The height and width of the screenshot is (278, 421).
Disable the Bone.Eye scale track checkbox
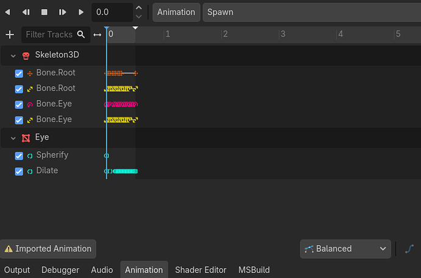[19, 120]
